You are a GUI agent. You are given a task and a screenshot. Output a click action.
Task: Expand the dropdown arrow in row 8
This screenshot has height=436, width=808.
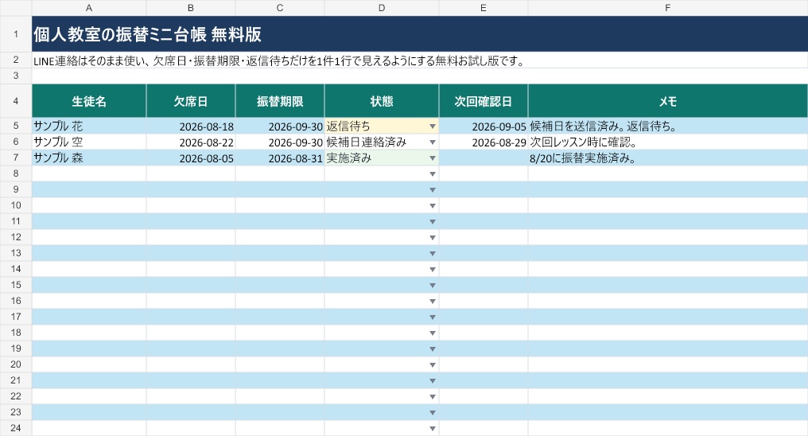click(433, 174)
